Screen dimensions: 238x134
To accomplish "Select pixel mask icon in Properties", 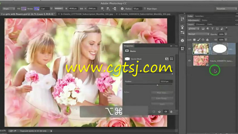I will tap(167, 59).
